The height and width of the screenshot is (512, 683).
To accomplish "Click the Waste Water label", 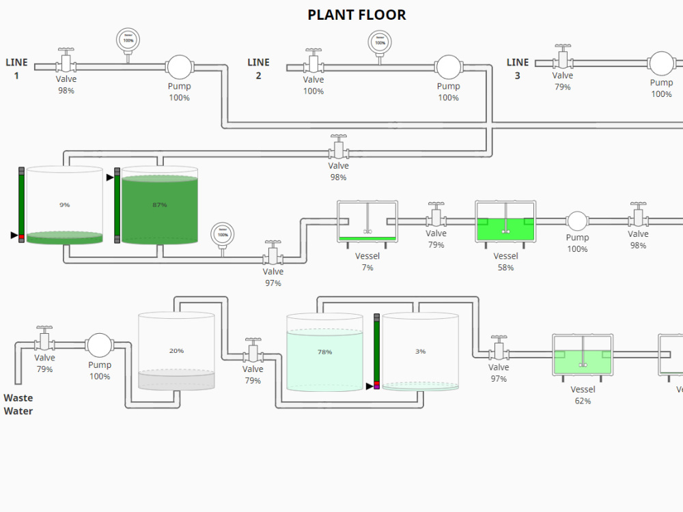I will pyautogui.click(x=18, y=404).
